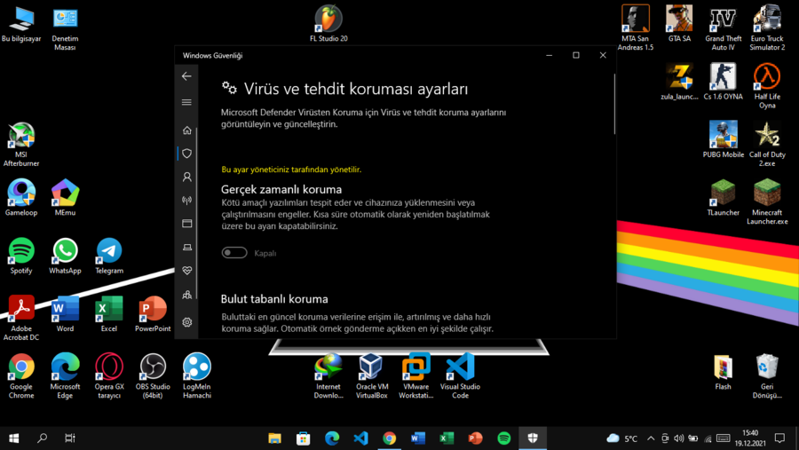The width and height of the screenshot is (799, 450).
Task: Select the PowerPoint desktop shortcut
Action: coord(153,314)
